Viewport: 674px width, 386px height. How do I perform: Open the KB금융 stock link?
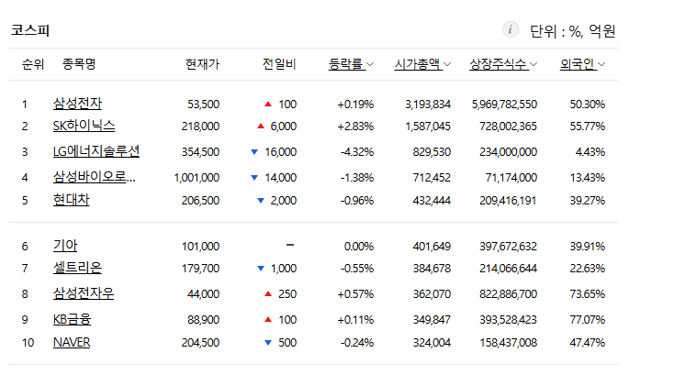73,319
